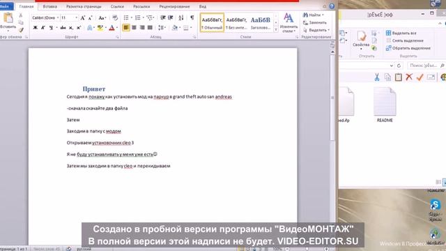The width and height of the screenshot is (446, 251).
Task: Click the Clear Formatting icon
Action: pyautogui.click(x=115, y=18)
